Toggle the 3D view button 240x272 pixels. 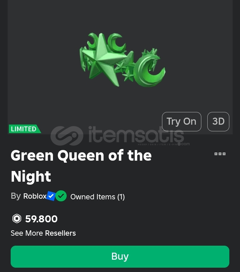pyautogui.click(x=218, y=122)
